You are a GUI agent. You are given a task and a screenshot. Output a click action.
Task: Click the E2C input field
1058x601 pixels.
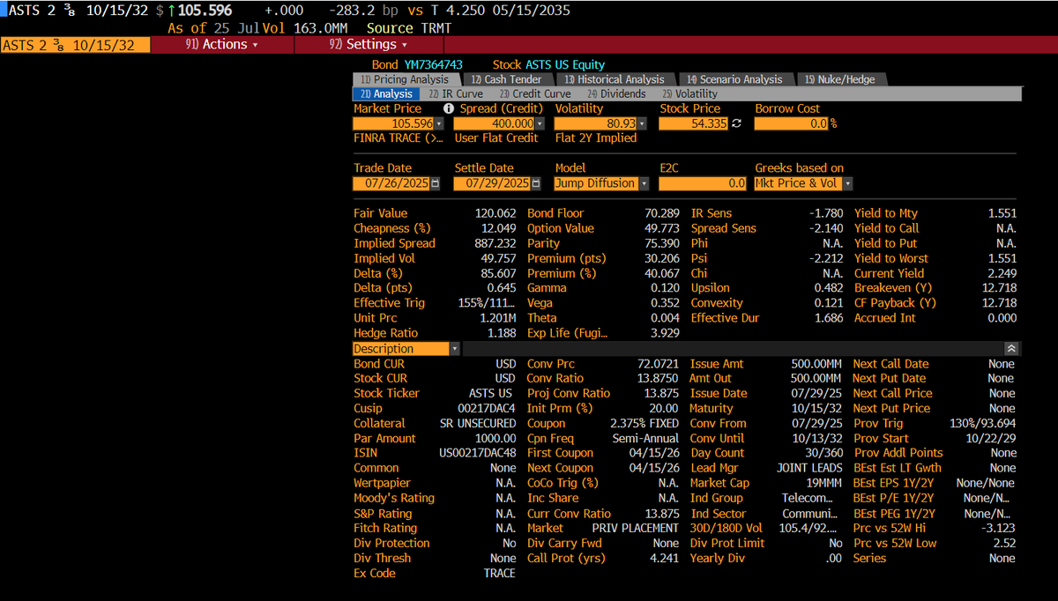tap(703, 183)
